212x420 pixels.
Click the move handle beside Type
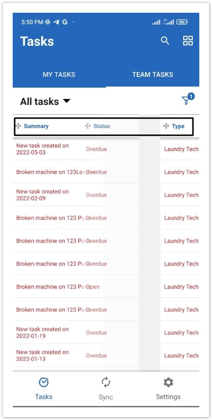166,126
